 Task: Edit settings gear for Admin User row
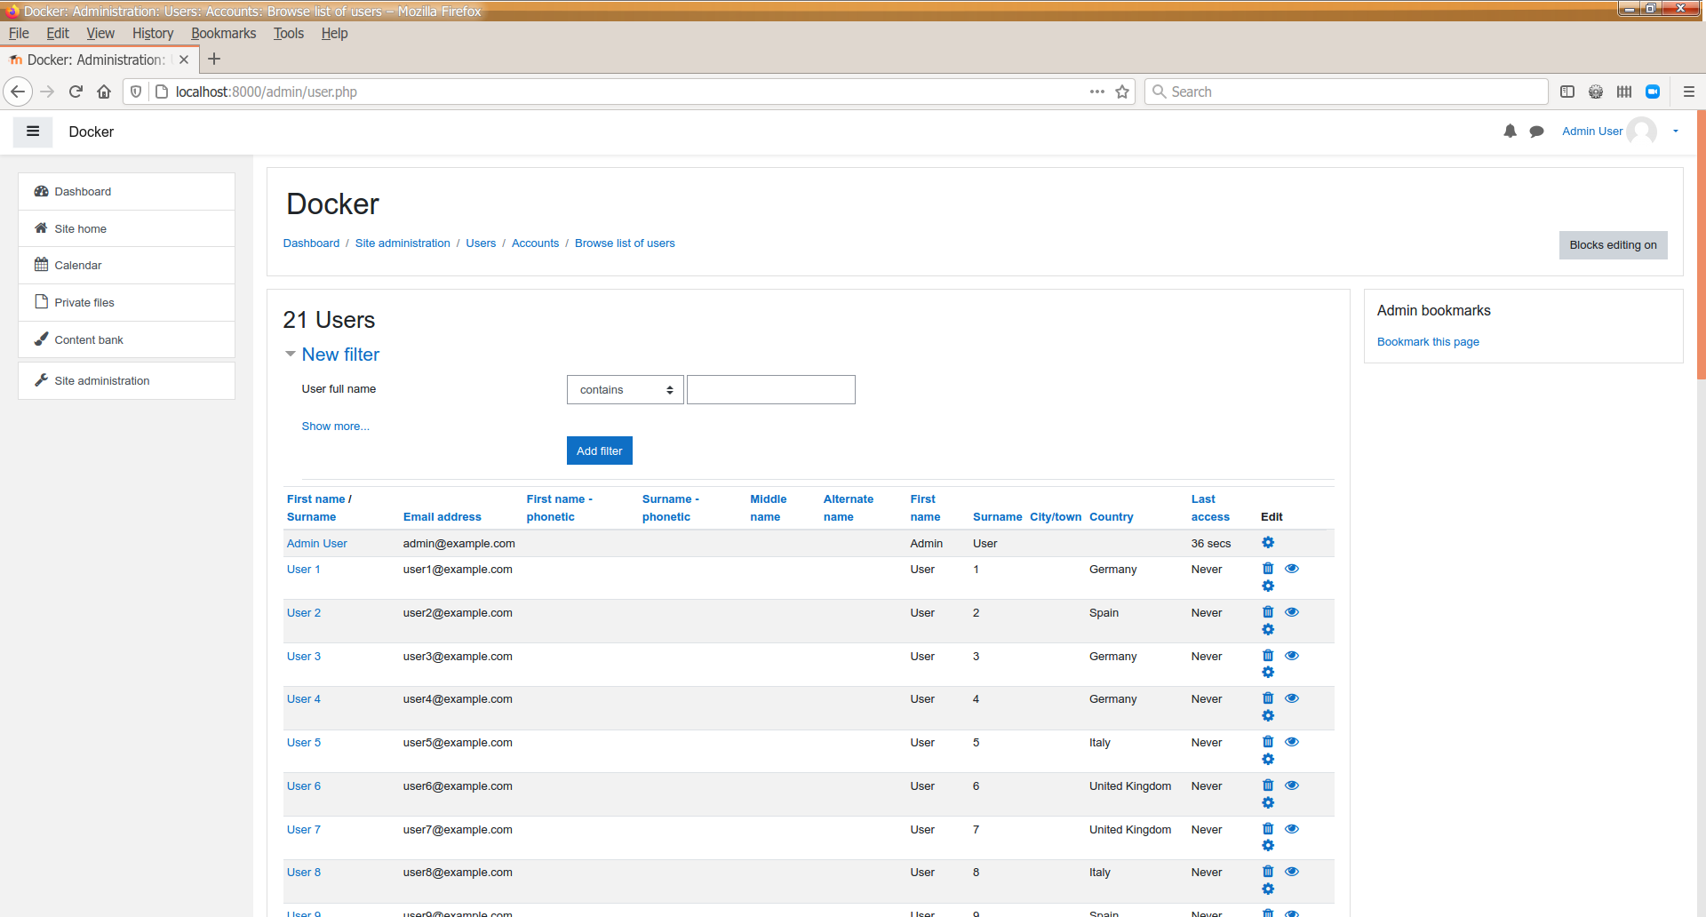coord(1268,543)
